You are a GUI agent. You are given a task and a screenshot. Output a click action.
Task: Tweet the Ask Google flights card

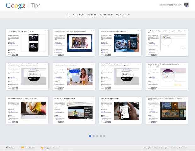(x=154, y=55)
